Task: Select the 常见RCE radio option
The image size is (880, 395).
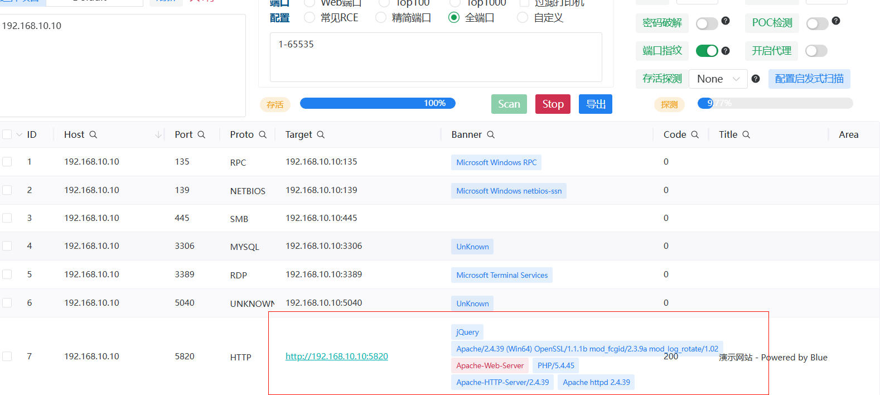Action: [310, 18]
